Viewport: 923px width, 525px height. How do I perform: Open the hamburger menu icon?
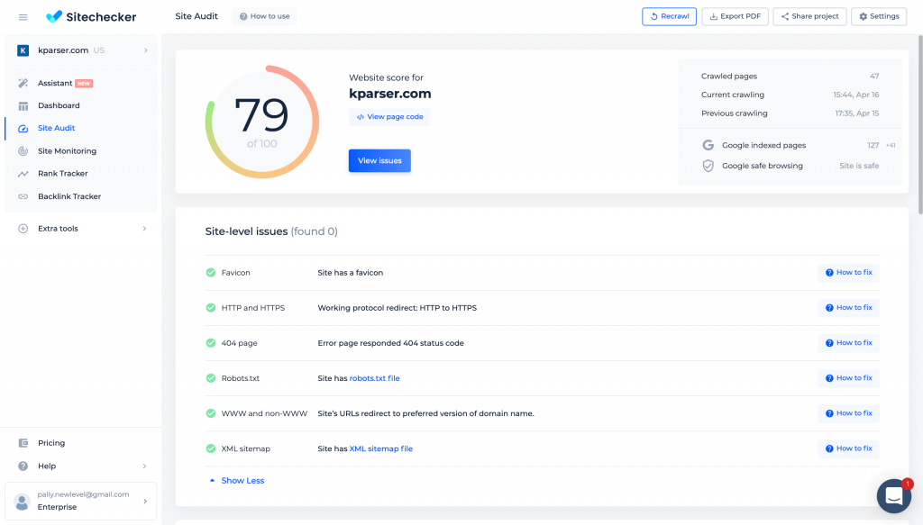coord(23,17)
